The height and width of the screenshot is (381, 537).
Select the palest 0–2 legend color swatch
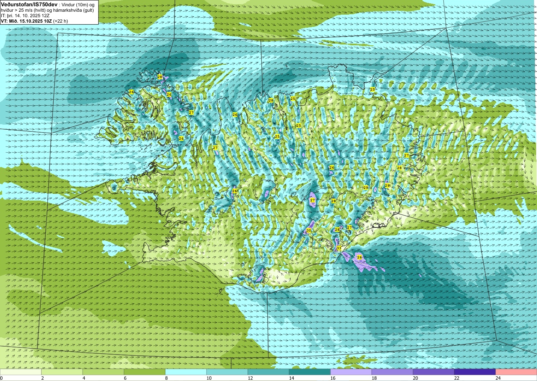coord(21,372)
